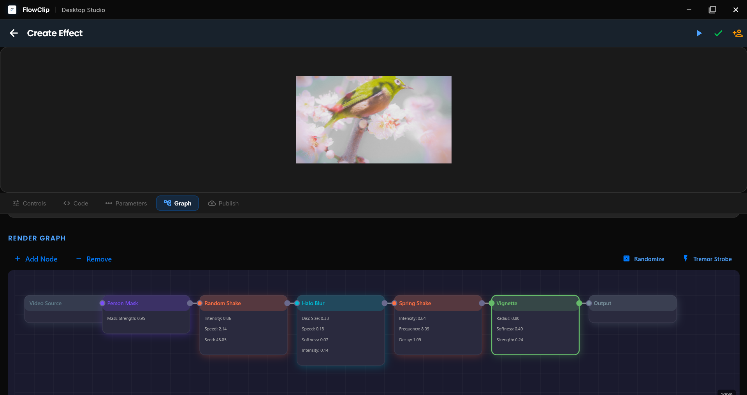The width and height of the screenshot is (747, 395).
Task: Apply the Tremor Strobe preset
Action: pos(708,259)
